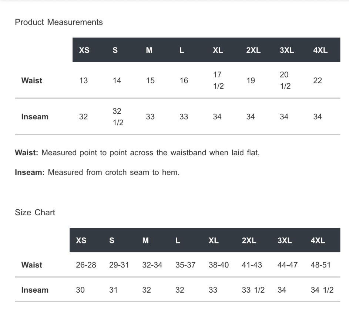Click M column header in Size Chart table
The image size is (349, 313).
145,240
